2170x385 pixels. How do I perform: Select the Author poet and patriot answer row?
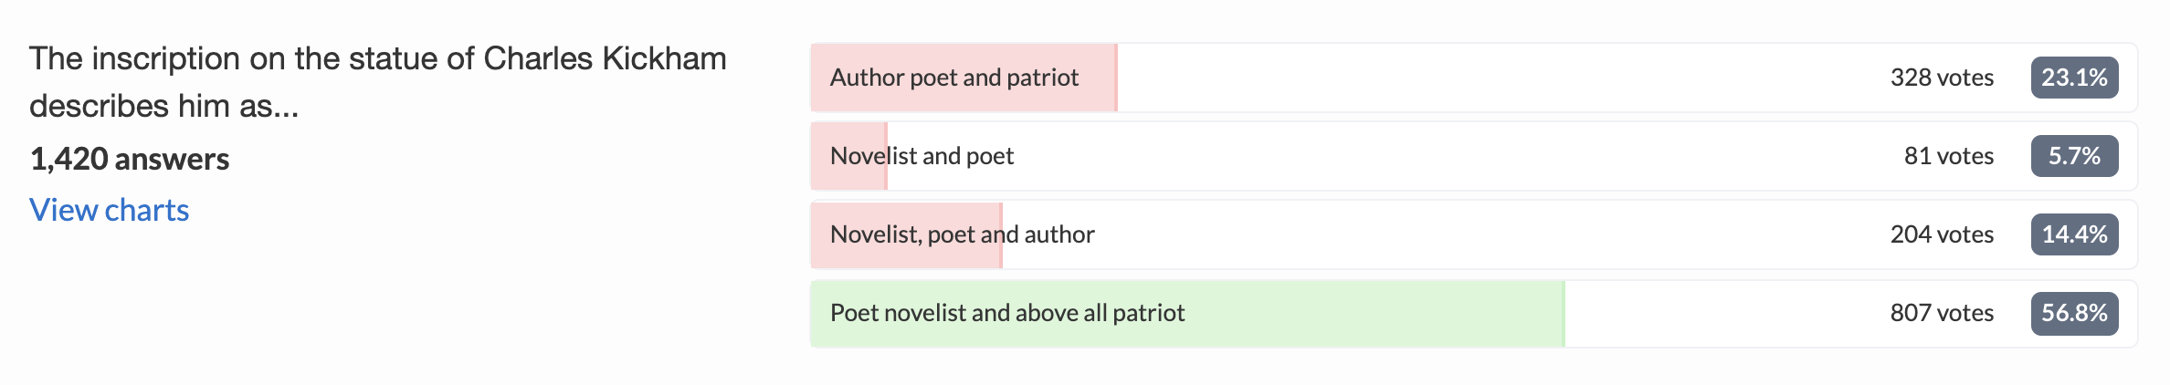coord(1474,78)
